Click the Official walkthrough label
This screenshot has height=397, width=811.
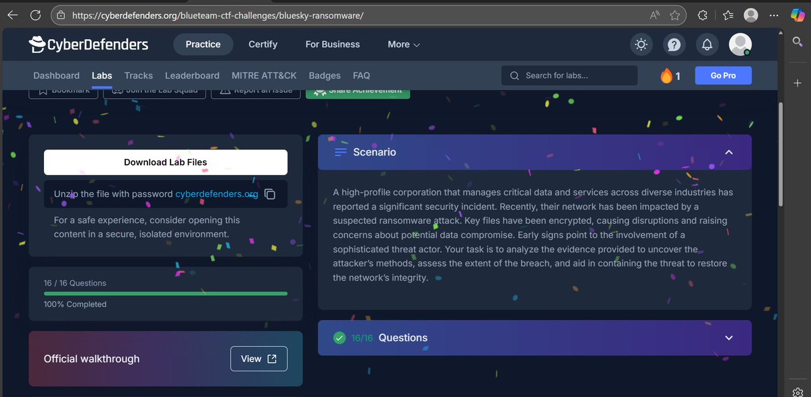coord(91,358)
